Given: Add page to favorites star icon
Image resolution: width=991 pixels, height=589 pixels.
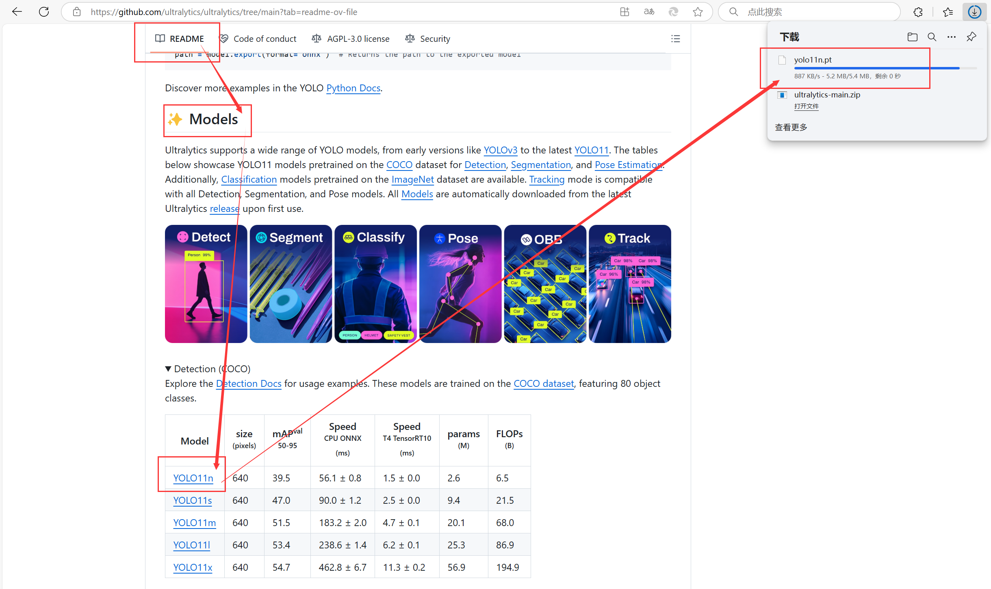Looking at the screenshot, I should (698, 12).
